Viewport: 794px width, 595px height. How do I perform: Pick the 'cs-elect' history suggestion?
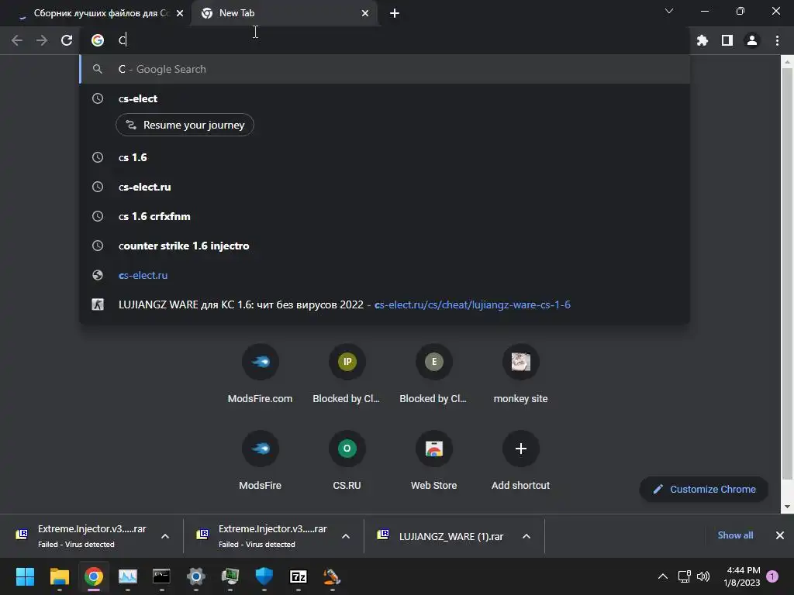click(x=385, y=98)
